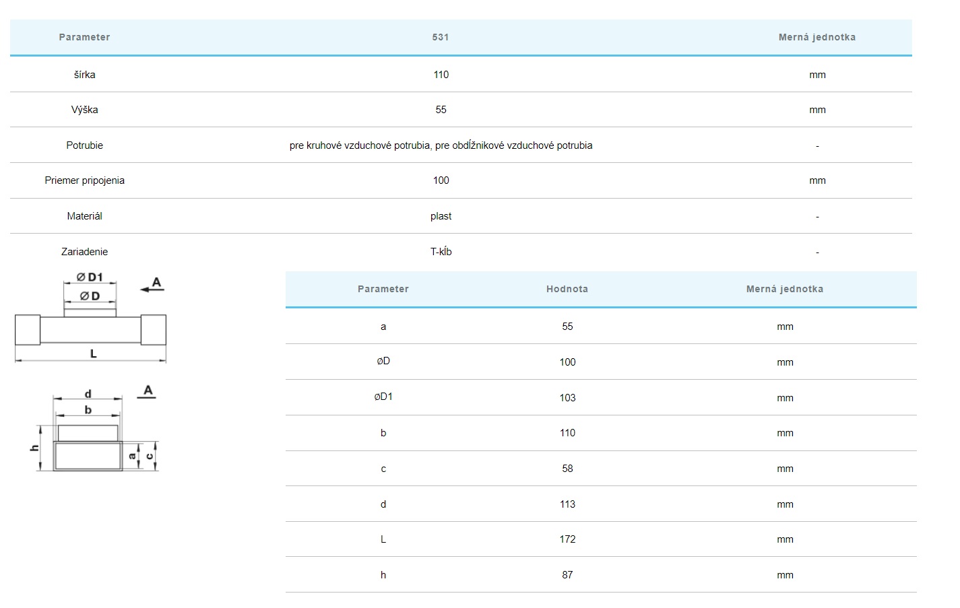
Task: Click the view direction arrow A in the top diagram
Action: click(152, 285)
